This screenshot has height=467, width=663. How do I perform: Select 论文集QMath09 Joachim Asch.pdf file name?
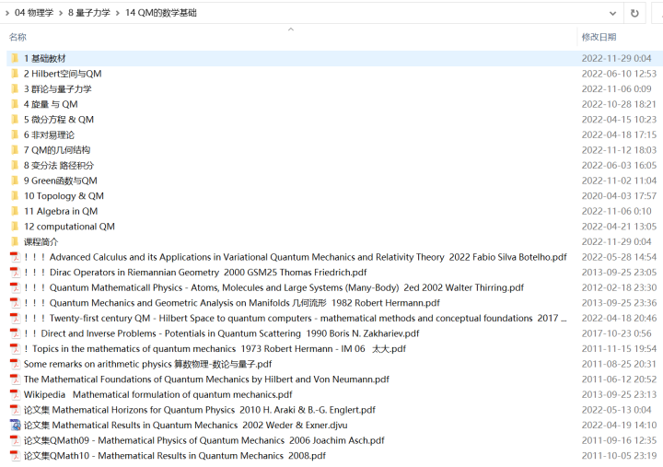coord(204,440)
